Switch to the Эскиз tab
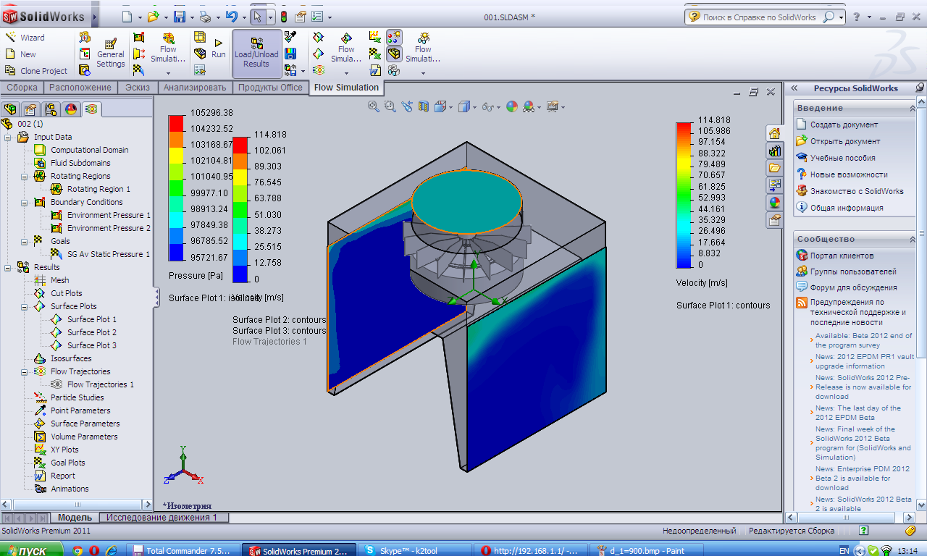 click(138, 88)
